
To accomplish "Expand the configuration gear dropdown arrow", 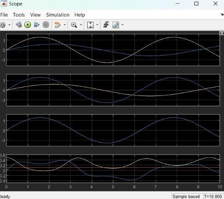I will pyautogui.click(x=10, y=25).
